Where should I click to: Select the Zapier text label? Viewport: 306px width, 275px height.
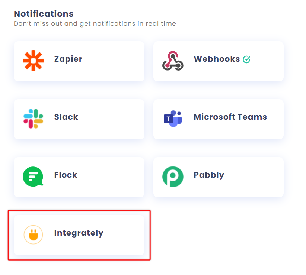pyautogui.click(x=68, y=59)
